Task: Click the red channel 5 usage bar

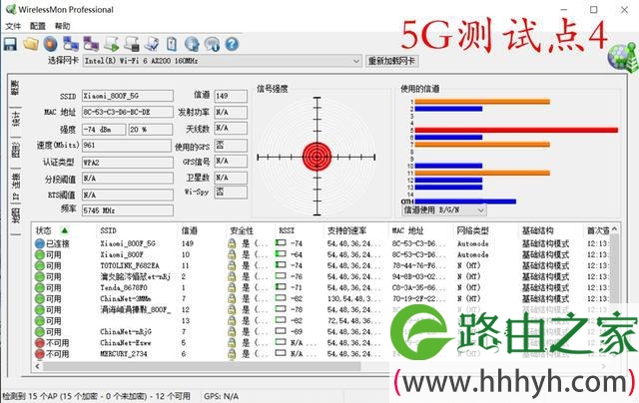Action: tap(516, 131)
